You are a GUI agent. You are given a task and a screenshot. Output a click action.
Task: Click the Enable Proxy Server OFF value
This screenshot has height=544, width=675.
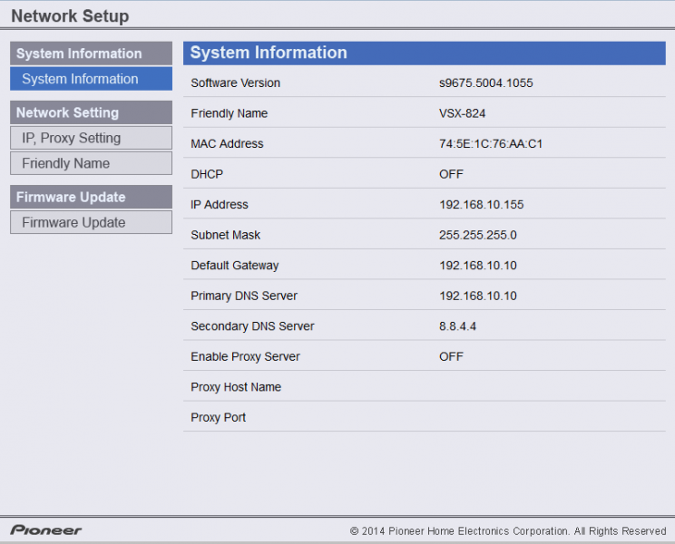click(451, 356)
